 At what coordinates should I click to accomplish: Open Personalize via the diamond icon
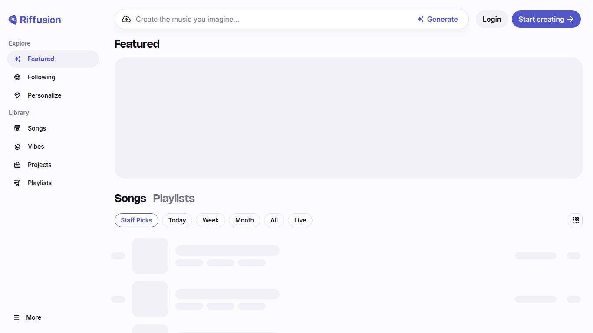tap(17, 95)
